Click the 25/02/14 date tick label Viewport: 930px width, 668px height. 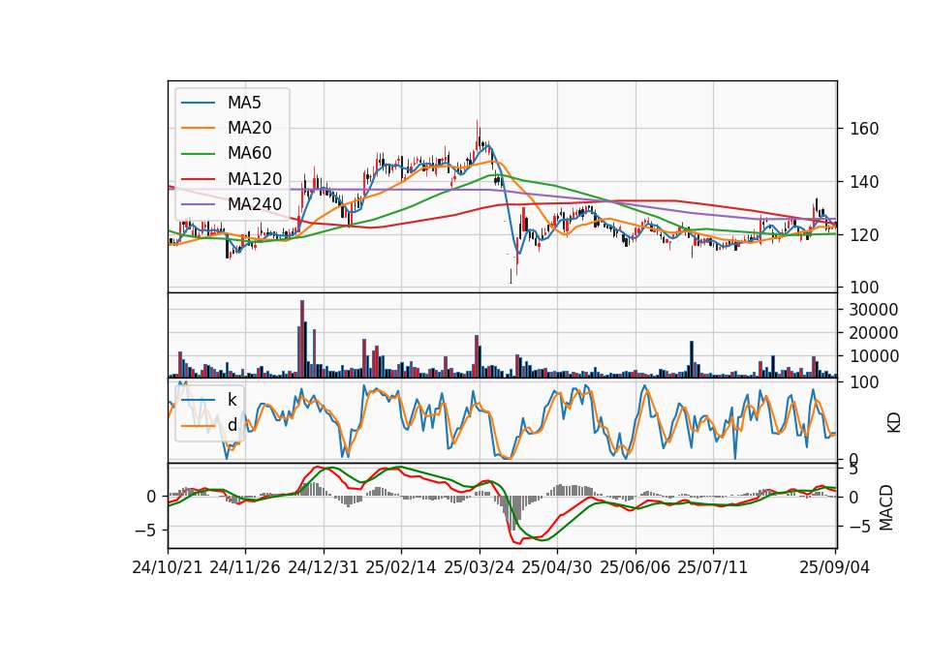coord(401,567)
